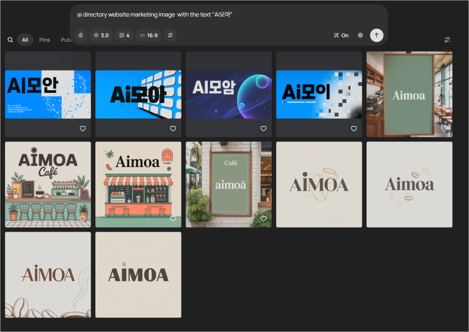469x332 pixels.
Task: Open the model version 3.0 dropdown
Action: tap(101, 35)
